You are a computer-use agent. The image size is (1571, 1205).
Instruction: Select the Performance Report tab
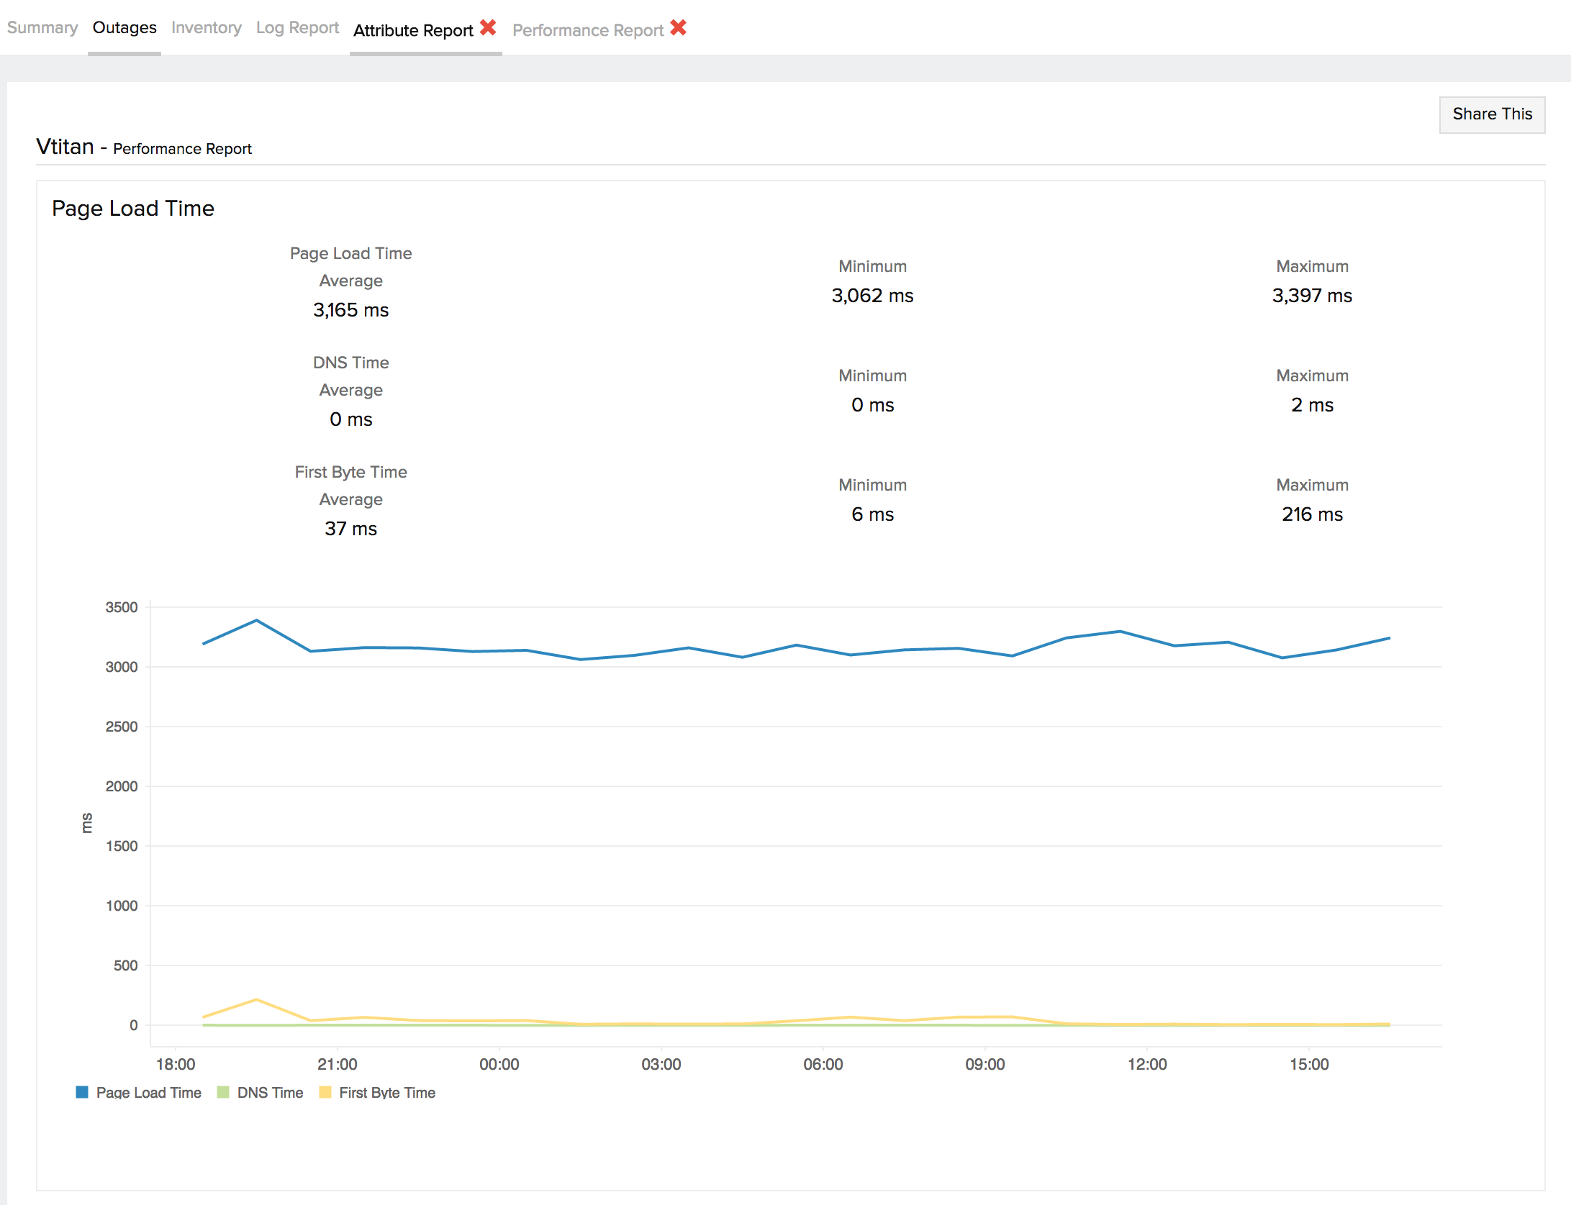588,30
